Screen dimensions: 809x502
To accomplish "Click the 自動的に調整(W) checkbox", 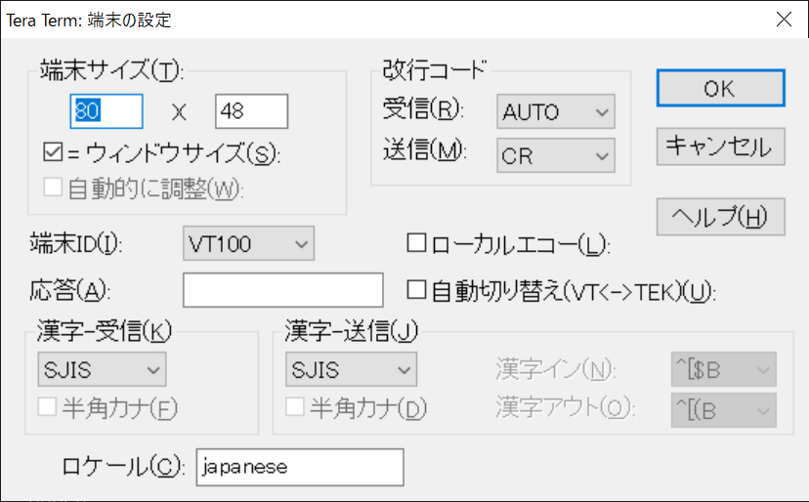I will (x=53, y=188).
